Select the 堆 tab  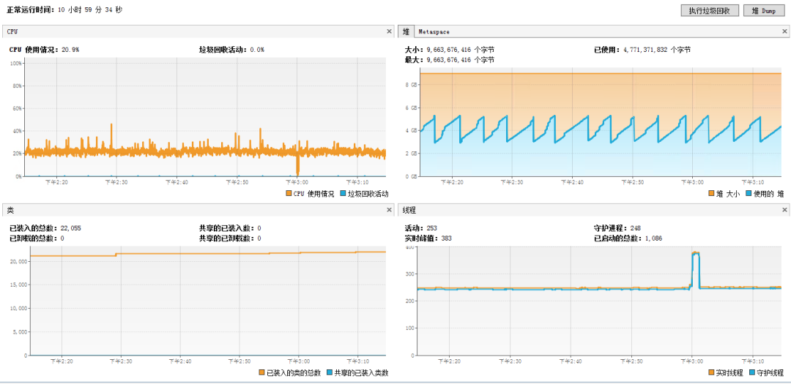click(406, 31)
